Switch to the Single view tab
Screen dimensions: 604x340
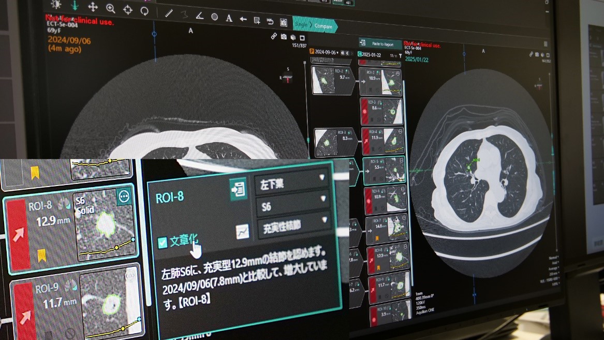301,25
